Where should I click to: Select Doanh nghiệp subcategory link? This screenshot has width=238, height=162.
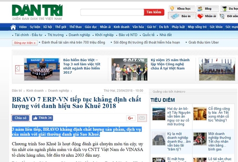point(79,35)
